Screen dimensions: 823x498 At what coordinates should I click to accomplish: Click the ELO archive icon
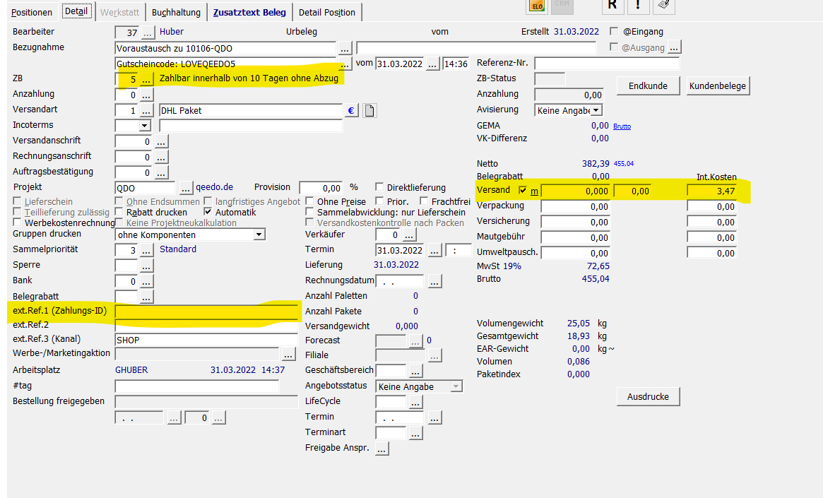pyautogui.click(x=538, y=6)
